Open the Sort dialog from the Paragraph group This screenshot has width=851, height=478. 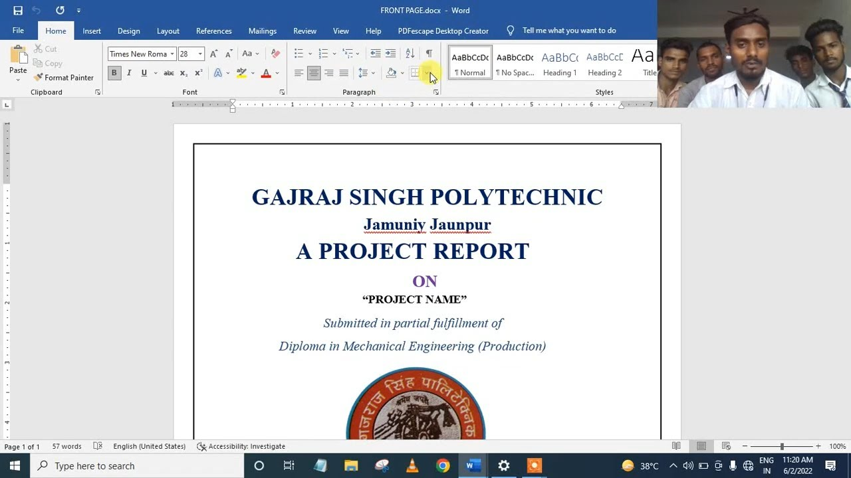pyautogui.click(x=410, y=53)
